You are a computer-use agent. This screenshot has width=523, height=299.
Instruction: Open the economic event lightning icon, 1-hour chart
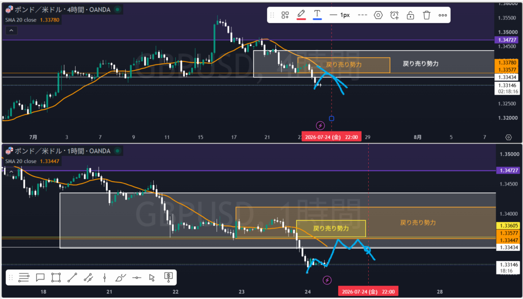coord(327,280)
